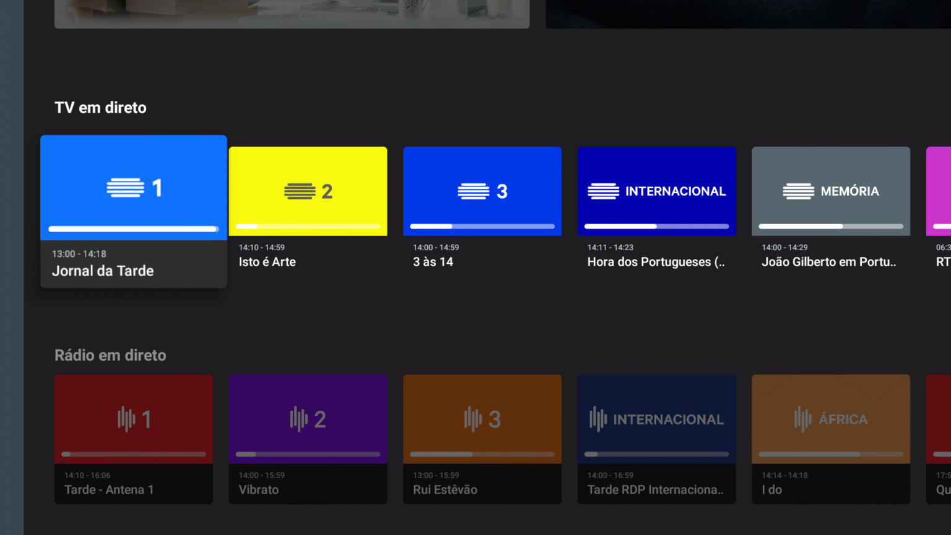Select the Antena 2 radio station
The height and width of the screenshot is (535, 951).
click(308, 419)
